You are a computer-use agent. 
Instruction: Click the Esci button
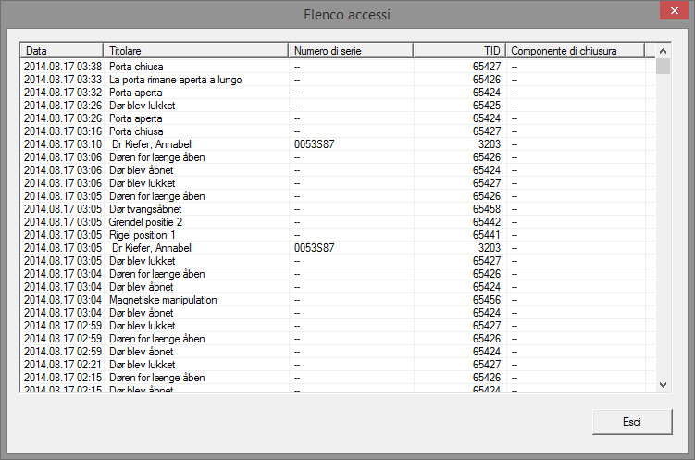pos(632,421)
